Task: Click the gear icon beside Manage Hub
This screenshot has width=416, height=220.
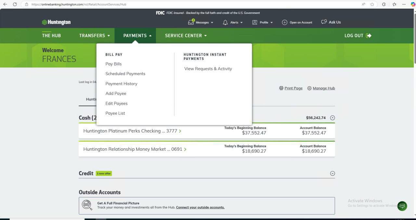Action: tap(309, 88)
